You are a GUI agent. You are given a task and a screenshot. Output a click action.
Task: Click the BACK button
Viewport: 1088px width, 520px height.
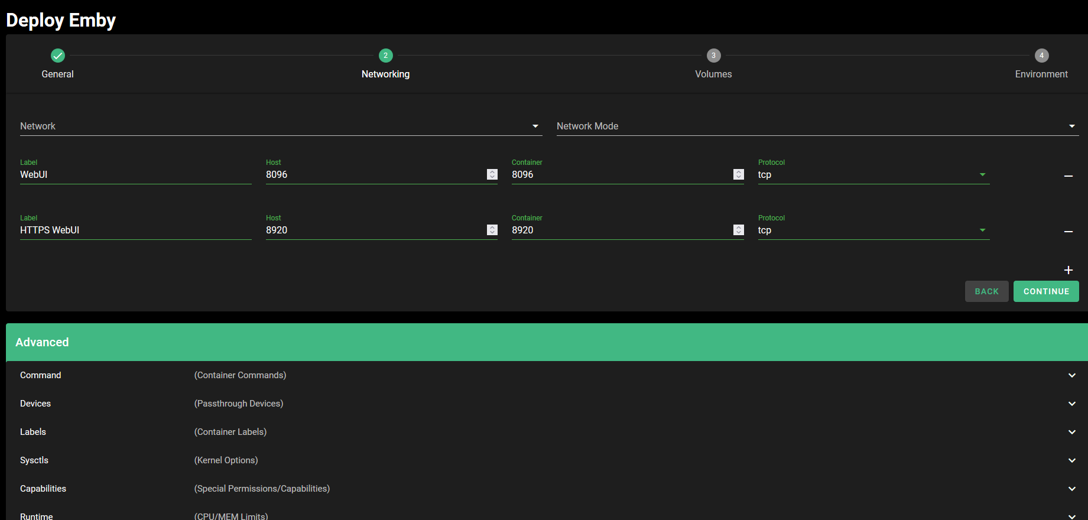click(986, 291)
